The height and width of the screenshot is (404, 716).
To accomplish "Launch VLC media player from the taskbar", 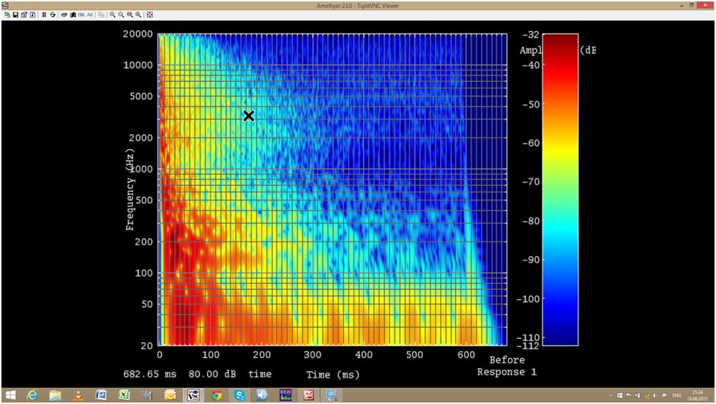I will tap(78, 395).
